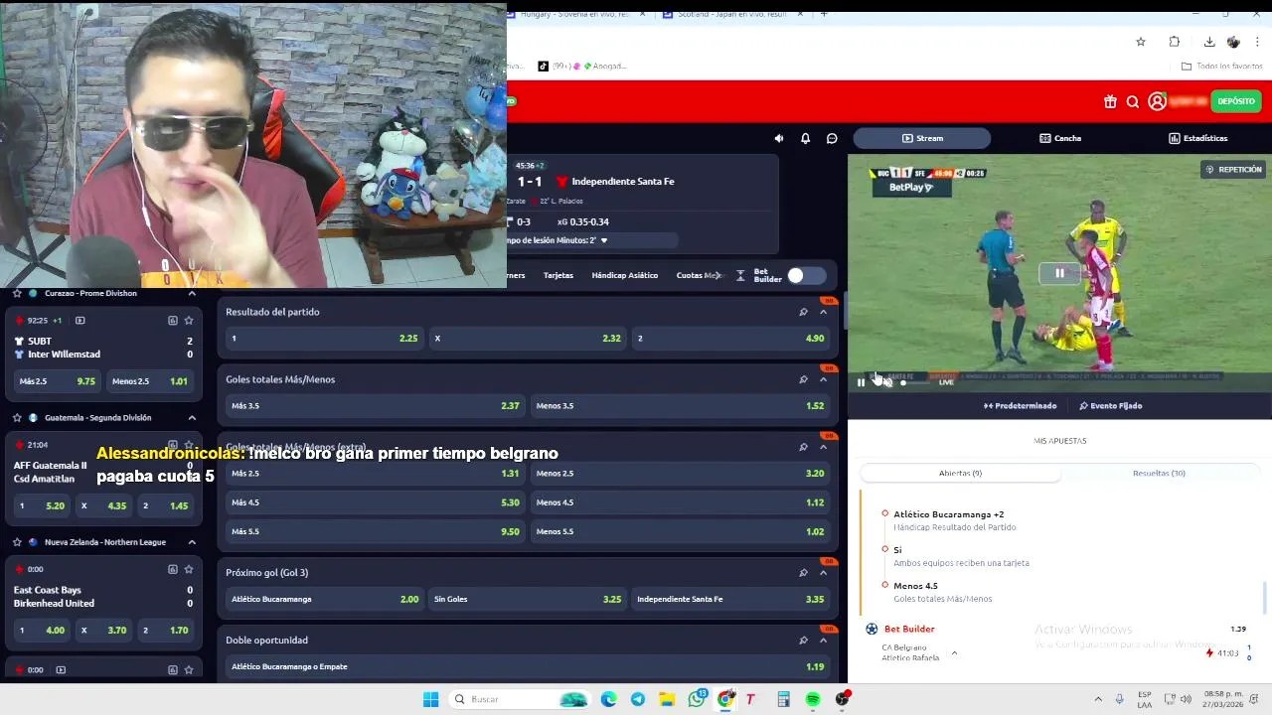The width and height of the screenshot is (1272, 715).
Task: Pause the stream with bottom-left pause control
Action: [x=861, y=382]
